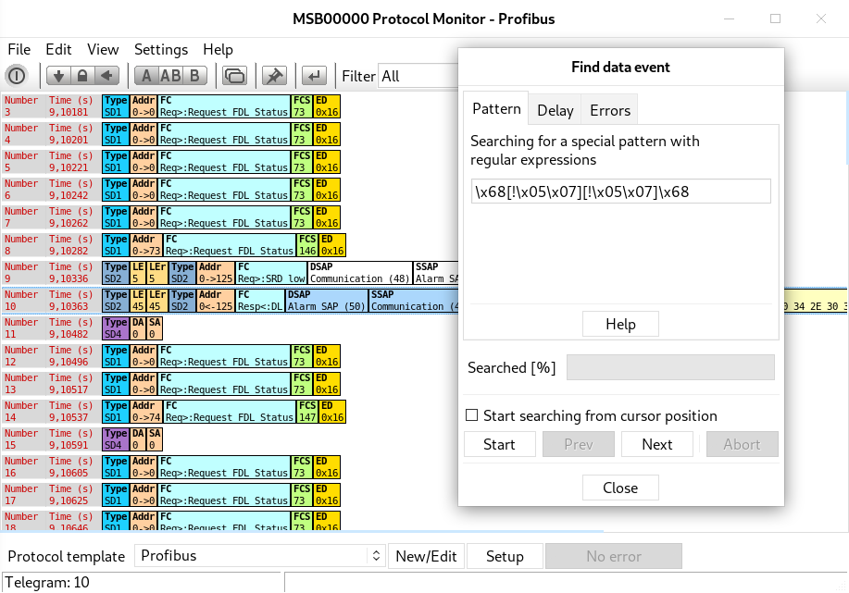Click the Searched [%] progress bar
The width and height of the screenshot is (849, 593).
[670, 367]
